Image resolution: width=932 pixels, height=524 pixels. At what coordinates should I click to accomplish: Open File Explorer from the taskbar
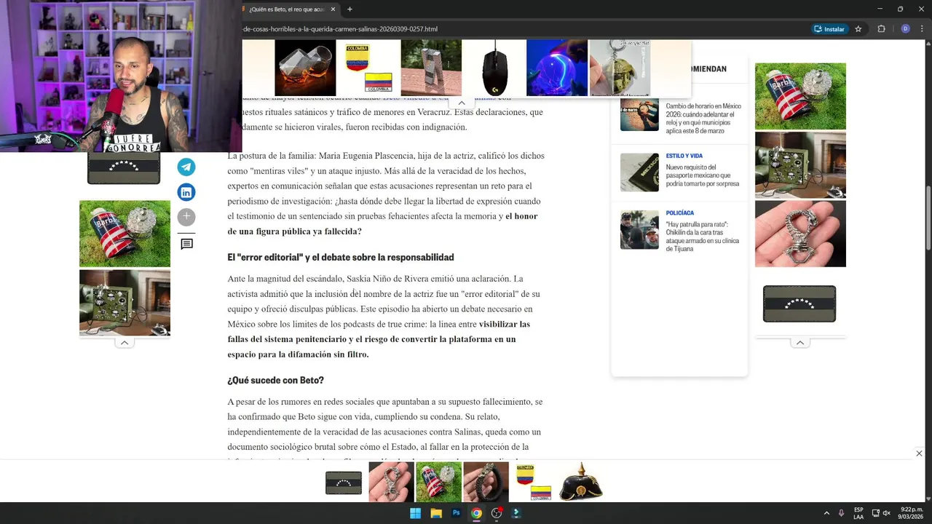click(435, 513)
